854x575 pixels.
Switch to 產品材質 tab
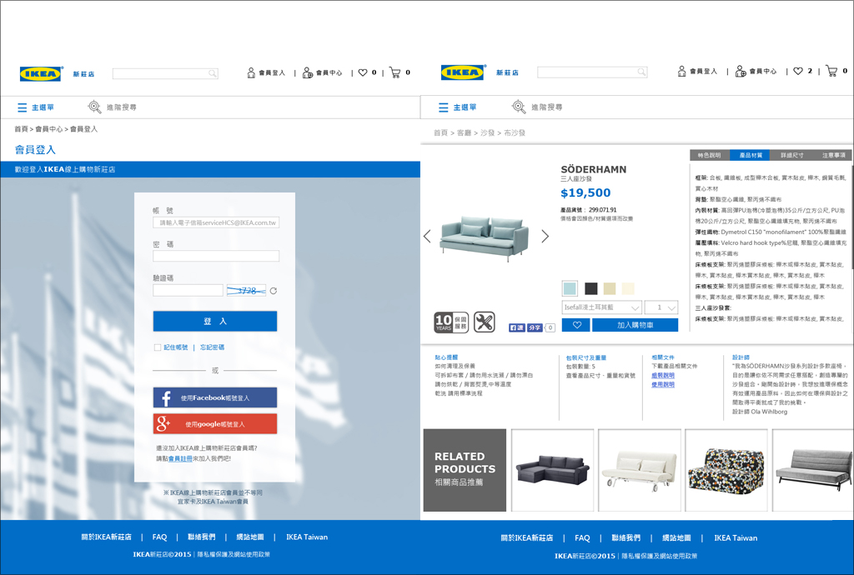pos(751,155)
